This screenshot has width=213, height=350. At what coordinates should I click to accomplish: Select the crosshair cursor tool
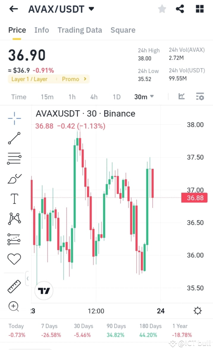[14, 118]
